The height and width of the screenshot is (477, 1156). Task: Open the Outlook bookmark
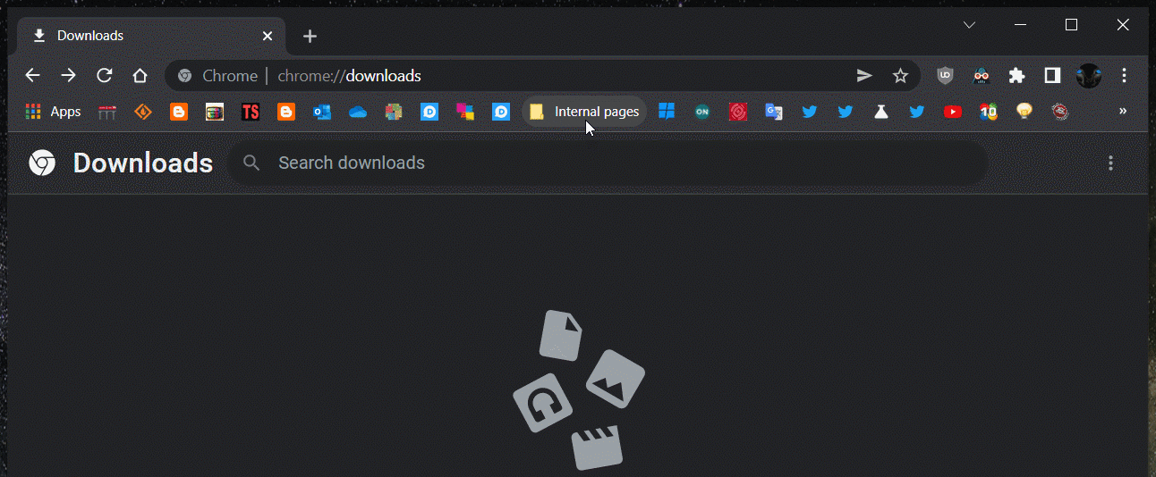[x=322, y=112]
